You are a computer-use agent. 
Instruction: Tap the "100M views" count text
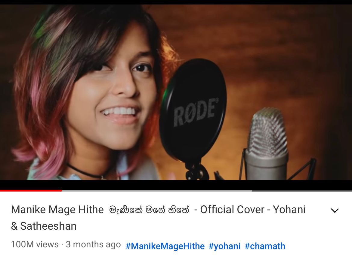35,244
